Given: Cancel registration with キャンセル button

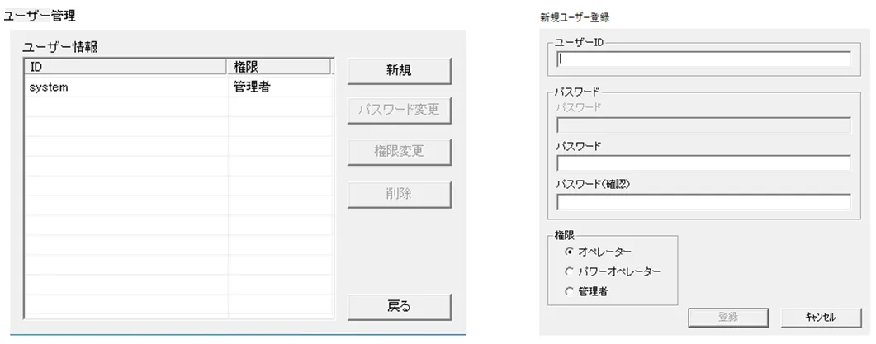Looking at the screenshot, I should 821,318.
